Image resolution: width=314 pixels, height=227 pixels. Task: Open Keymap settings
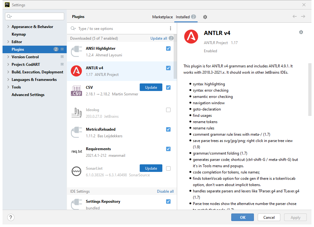coord(19,34)
